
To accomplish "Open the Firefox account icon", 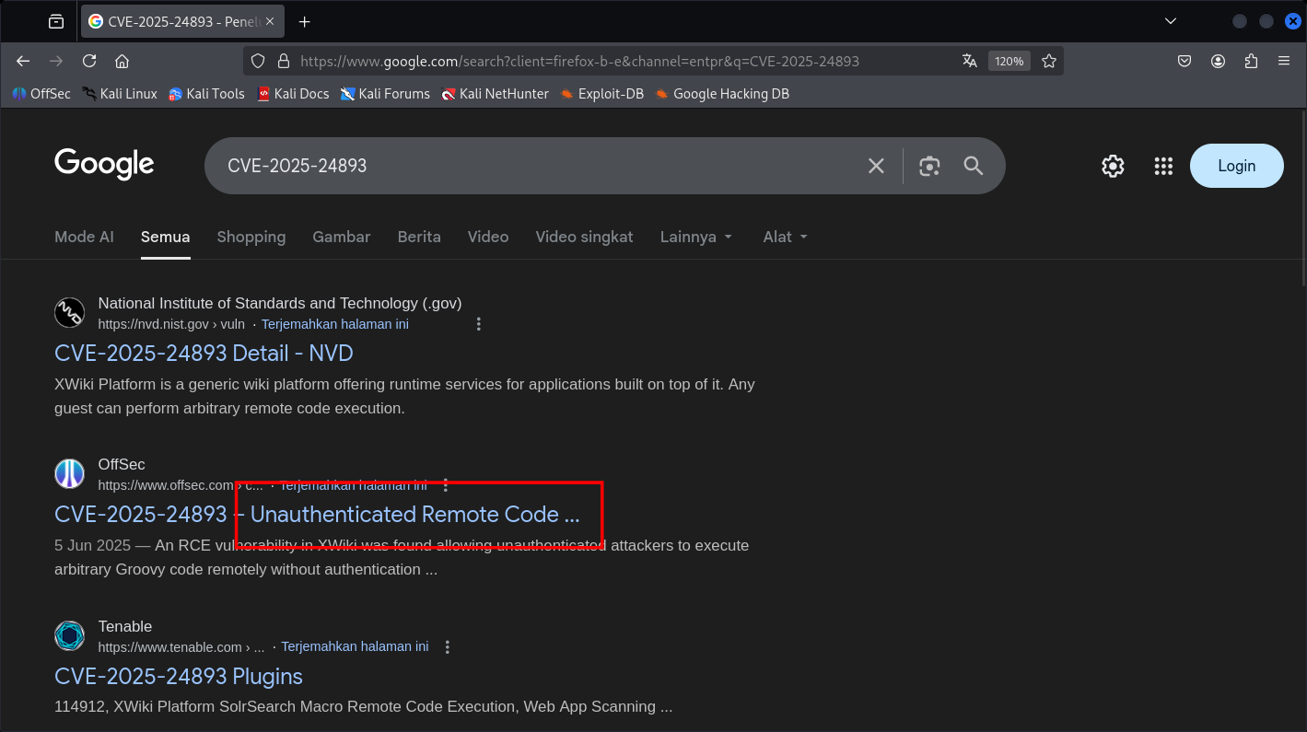I will (1218, 61).
